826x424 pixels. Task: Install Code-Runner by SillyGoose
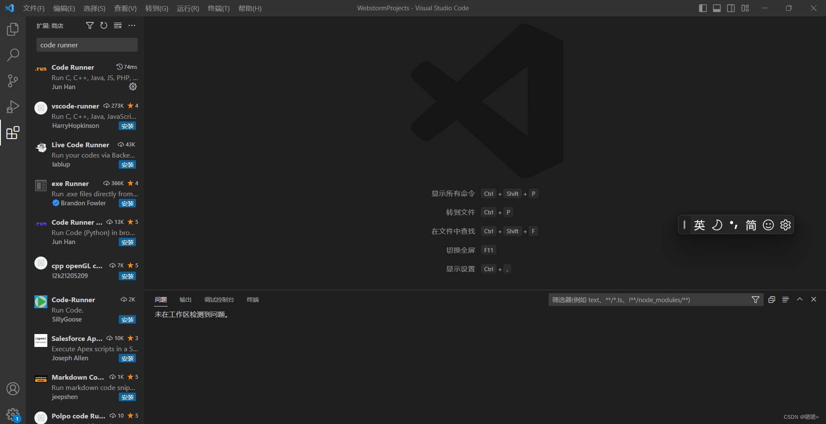pyautogui.click(x=127, y=319)
